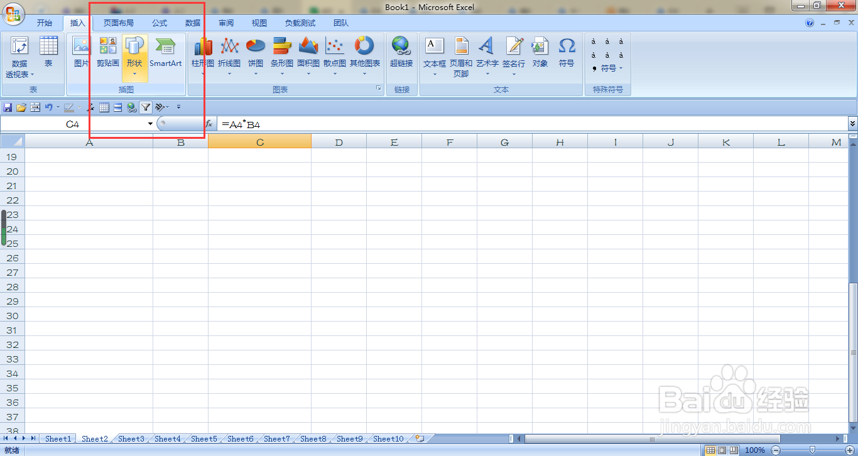Click the 100% zoom level
The height and width of the screenshot is (456, 858).
pyautogui.click(x=754, y=450)
